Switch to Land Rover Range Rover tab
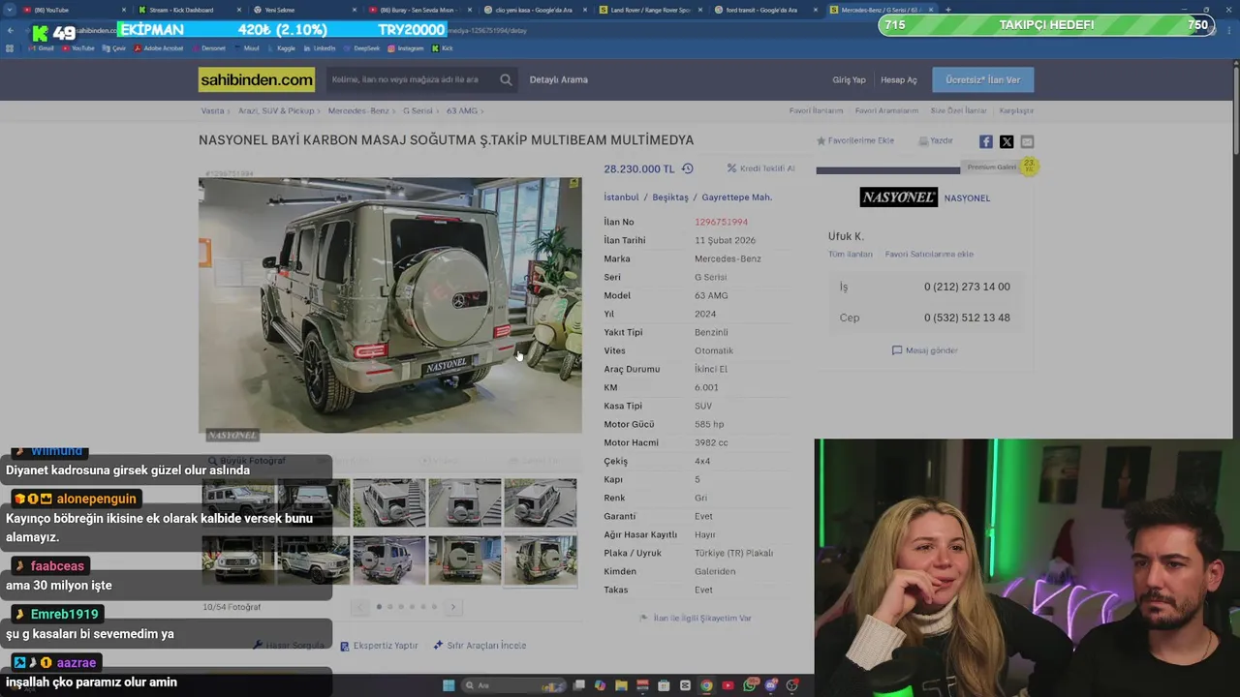The width and height of the screenshot is (1240, 697). point(651,10)
